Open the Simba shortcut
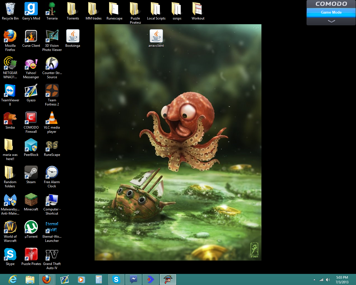This screenshot has height=285, width=356. pyautogui.click(x=10, y=120)
